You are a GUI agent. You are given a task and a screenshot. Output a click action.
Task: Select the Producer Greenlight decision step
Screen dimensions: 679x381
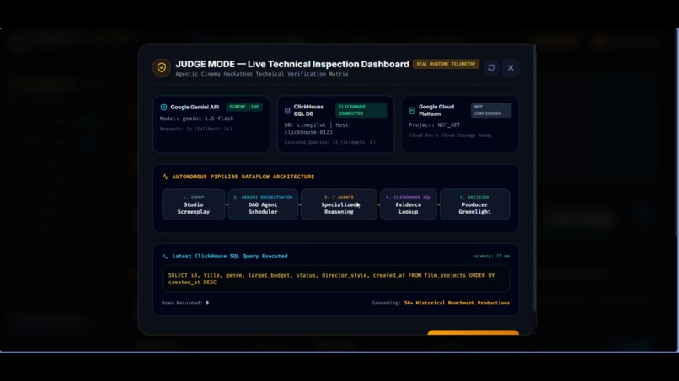point(474,204)
